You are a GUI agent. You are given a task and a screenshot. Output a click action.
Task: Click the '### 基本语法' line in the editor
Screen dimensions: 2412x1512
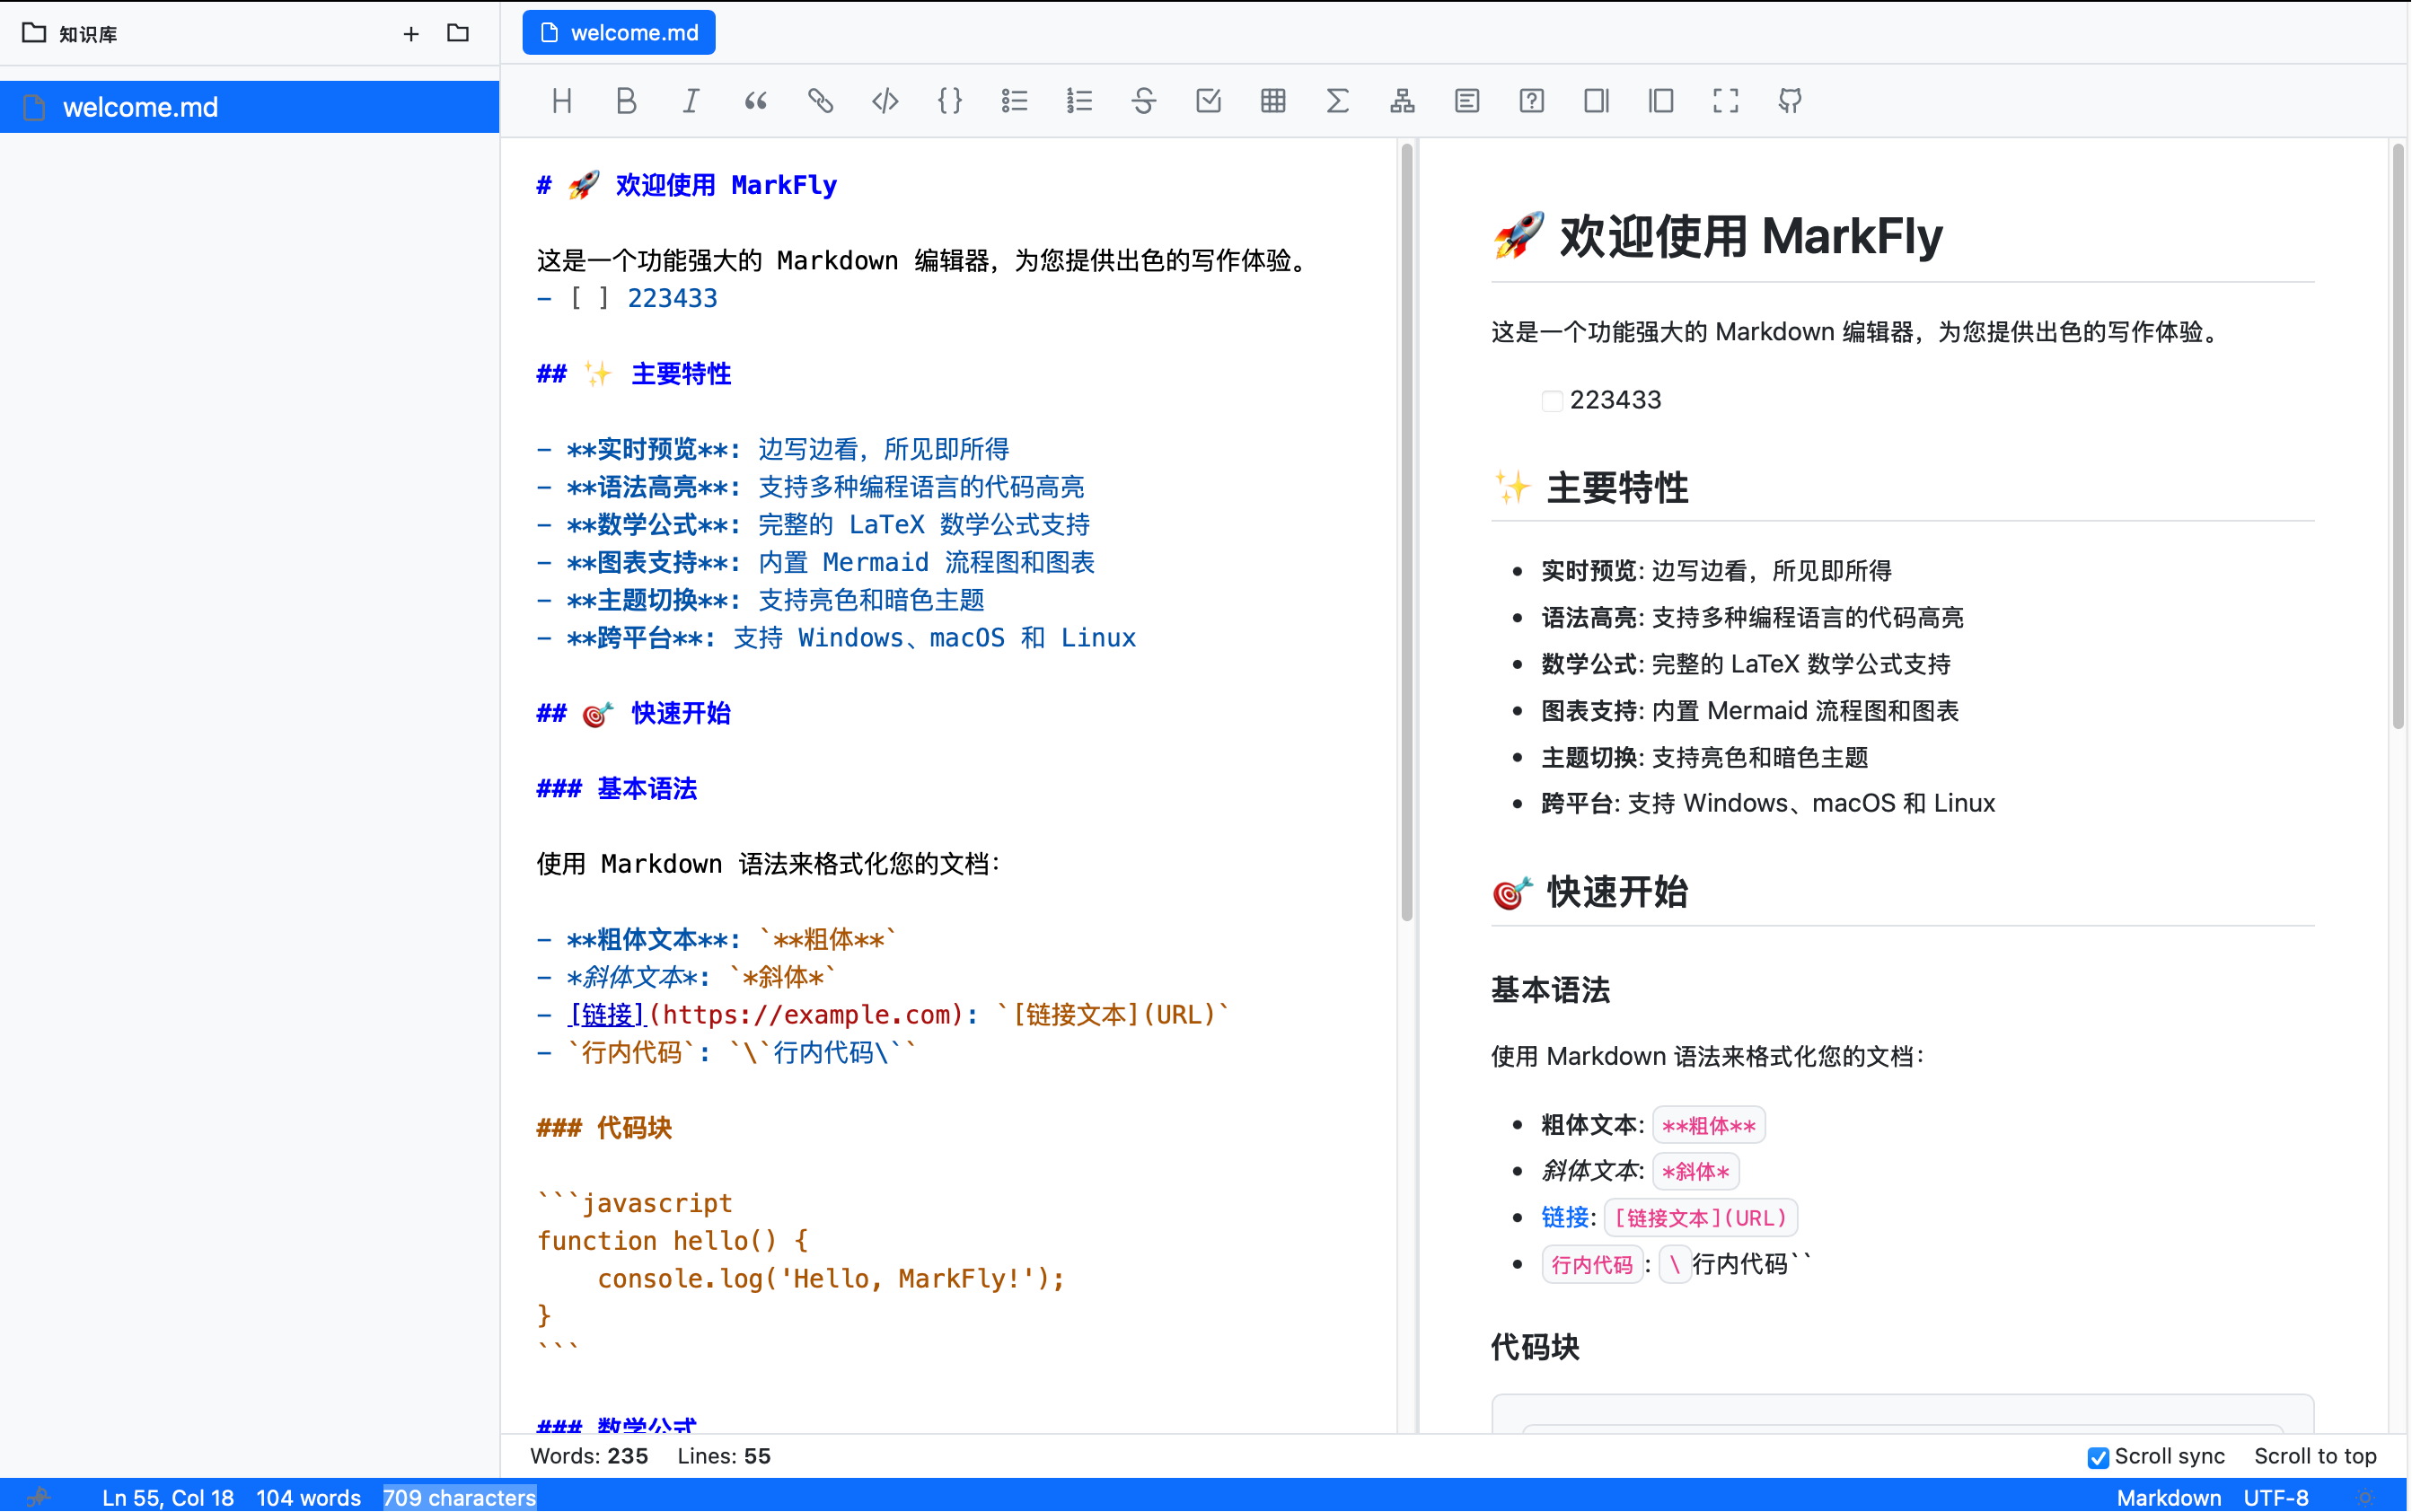[x=617, y=788]
